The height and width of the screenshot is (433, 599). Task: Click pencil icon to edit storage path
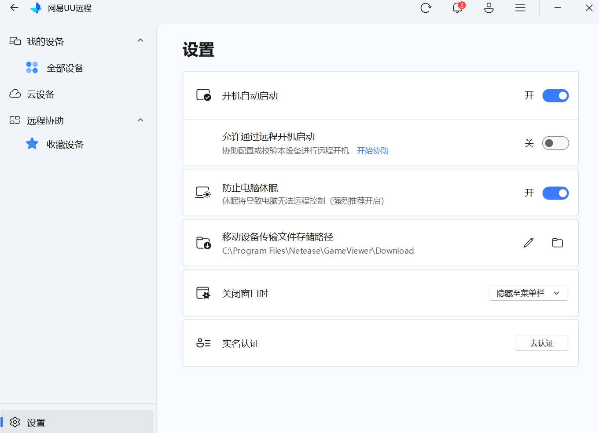pos(529,243)
